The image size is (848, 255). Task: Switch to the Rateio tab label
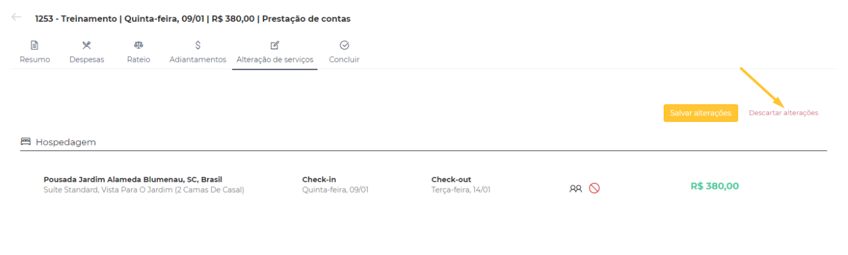[138, 60]
